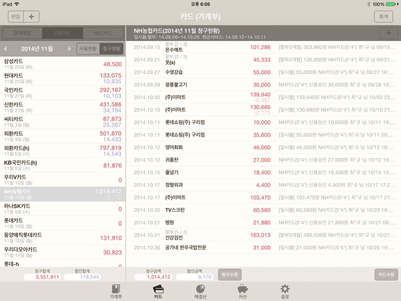Open 온수매트 transaction on 2014.09.15
The width and height of the screenshot is (401, 301).
[264, 47]
